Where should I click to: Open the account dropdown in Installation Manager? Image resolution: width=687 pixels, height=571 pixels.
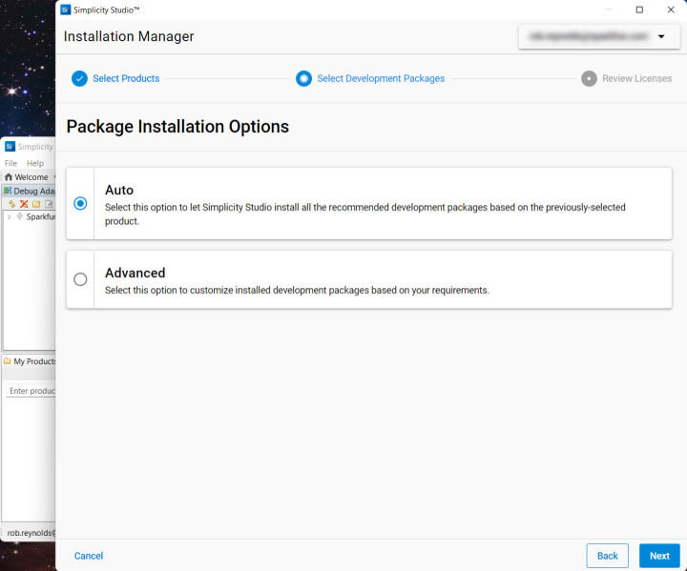pyautogui.click(x=598, y=36)
